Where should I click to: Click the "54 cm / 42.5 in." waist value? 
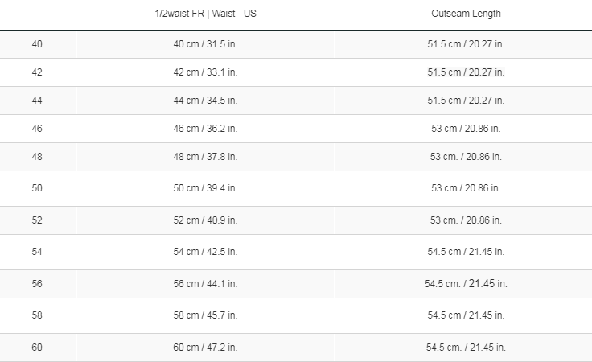click(x=205, y=252)
